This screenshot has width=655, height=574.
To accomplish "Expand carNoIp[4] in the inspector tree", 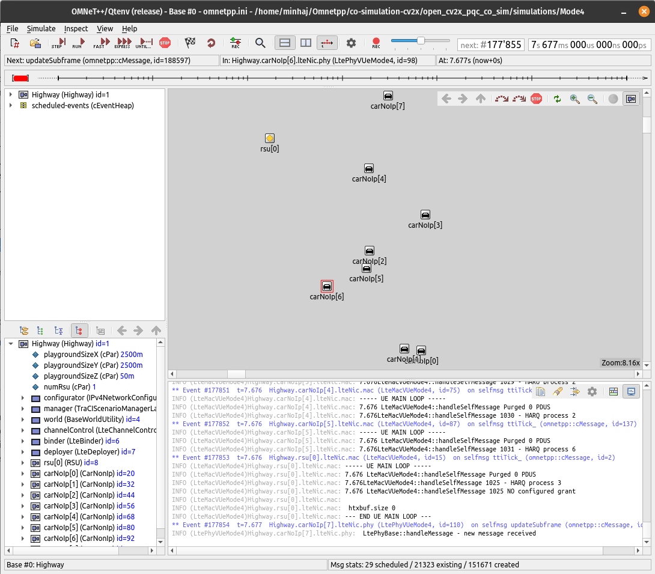I will click(23, 517).
